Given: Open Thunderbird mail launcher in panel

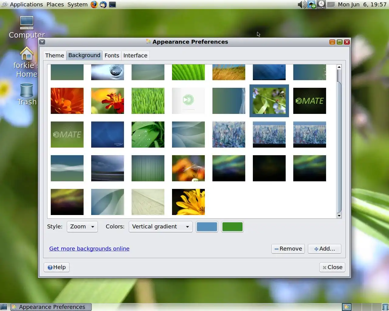Looking at the screenshot, I should [103, 5].
